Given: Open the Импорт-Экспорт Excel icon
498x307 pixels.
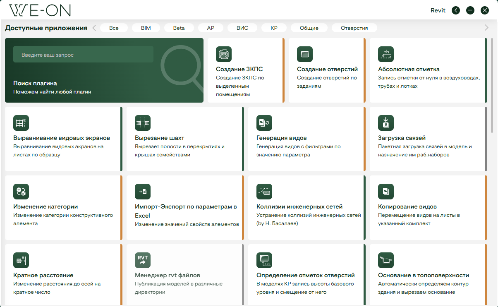Looking at the screenshot, I should (x=143, y=192).
